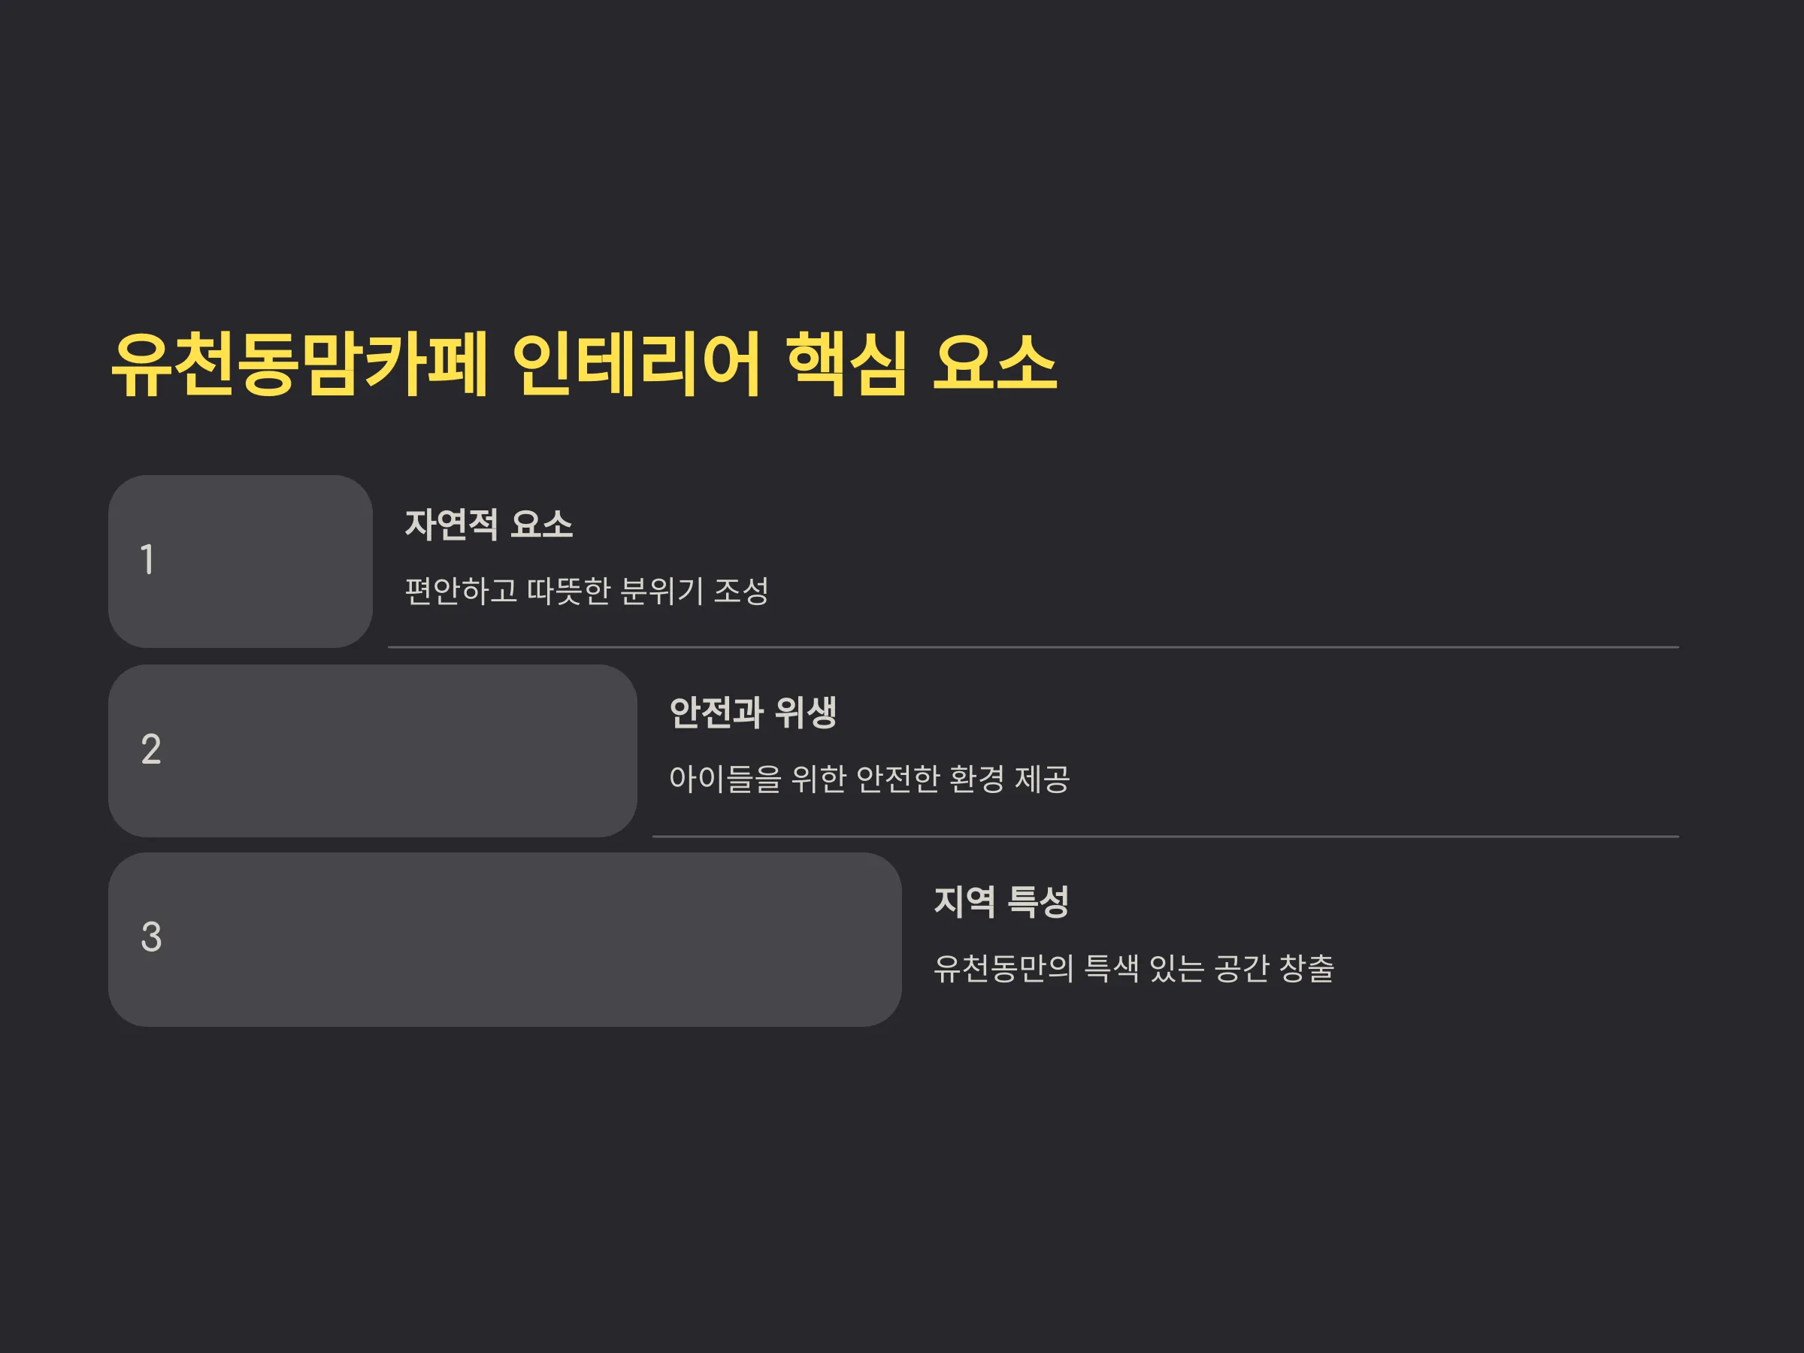Image resolution: width=1804 pixels, height=1353 pixels.
Task: Click the medium-width gray box, numbered 2
Action: (373, 751)
